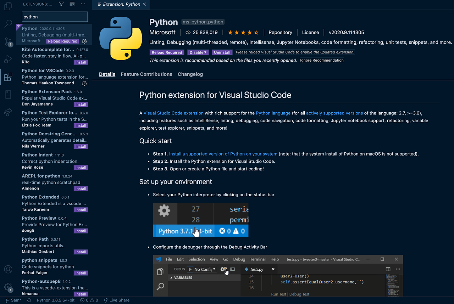Open the Extensions panel More Actions menu

point(83,4)
